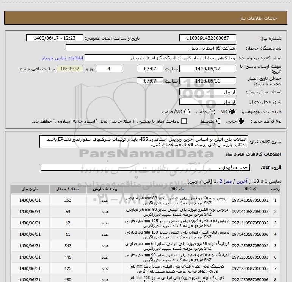Click the شرح کلی نیاز description box
Image resolution: width=292 pixels, height=282 pixels.
(x=144, y=142)
